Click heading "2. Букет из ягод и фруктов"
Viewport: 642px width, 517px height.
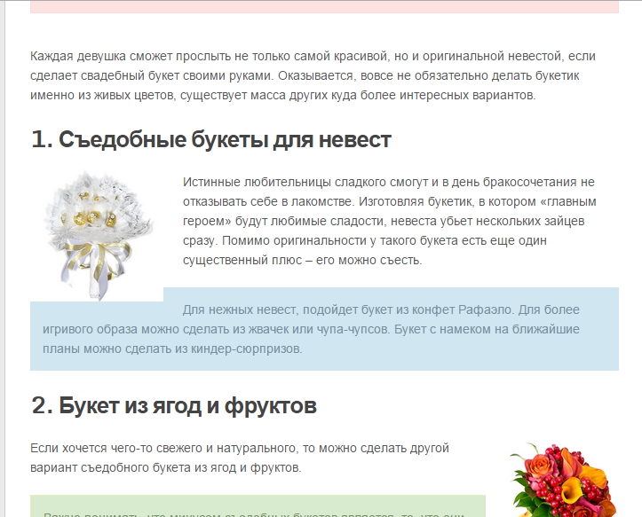174,405
